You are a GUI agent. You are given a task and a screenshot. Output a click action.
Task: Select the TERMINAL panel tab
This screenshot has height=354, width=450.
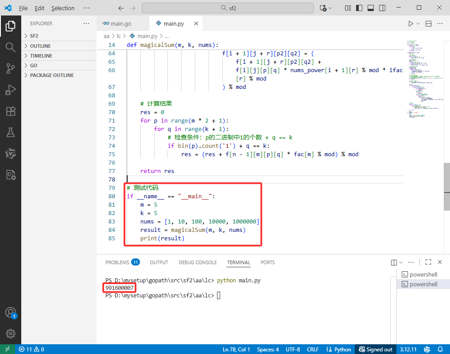238,262
